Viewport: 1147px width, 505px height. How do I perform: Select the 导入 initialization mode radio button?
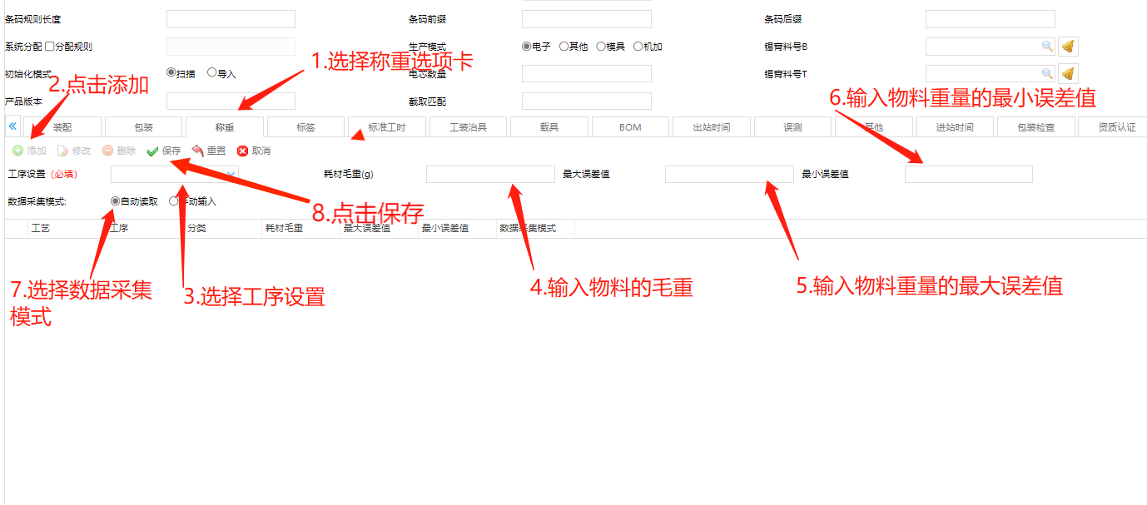[212, 73]
